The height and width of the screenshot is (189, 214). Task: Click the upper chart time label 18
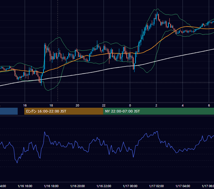pyautogui.click(x=51, y=106)
